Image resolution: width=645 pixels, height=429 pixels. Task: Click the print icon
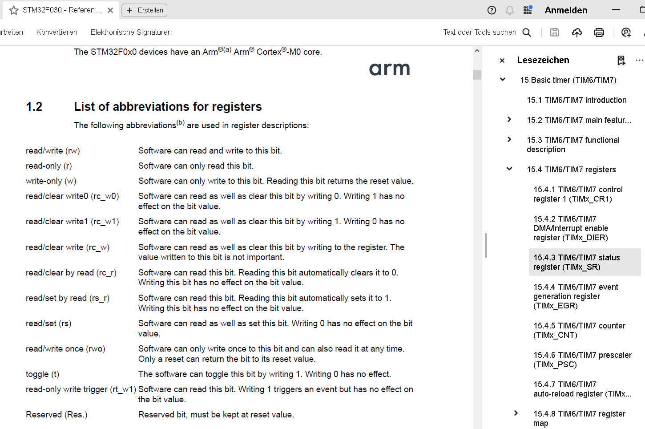[x=599, y=32]
